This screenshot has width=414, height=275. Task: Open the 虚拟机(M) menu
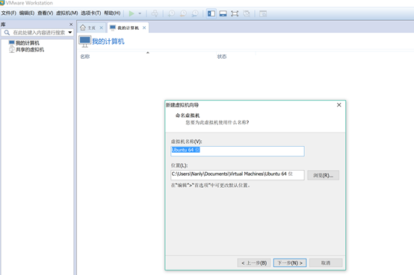pyautogui.click(x=67, y=13)
